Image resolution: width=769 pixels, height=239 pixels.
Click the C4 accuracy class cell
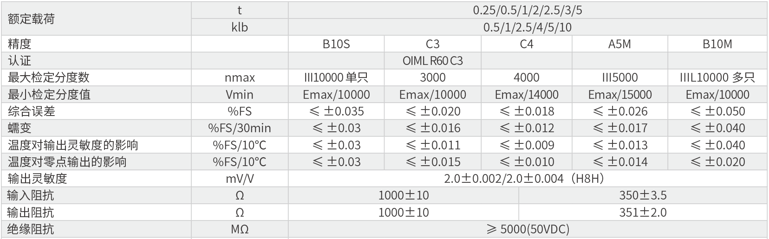(527, 44)
